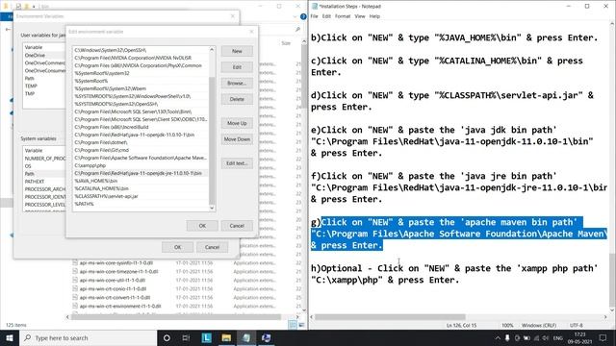Close the Edit environment variable dialog

click(251, 32)
